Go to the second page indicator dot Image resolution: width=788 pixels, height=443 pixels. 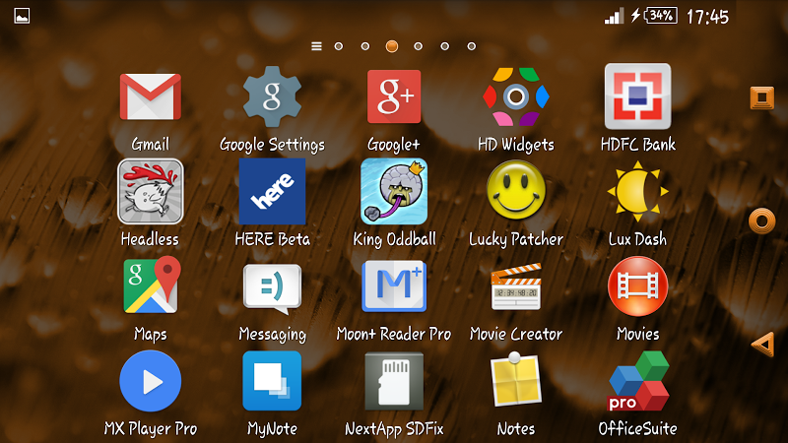coord(365,46)
